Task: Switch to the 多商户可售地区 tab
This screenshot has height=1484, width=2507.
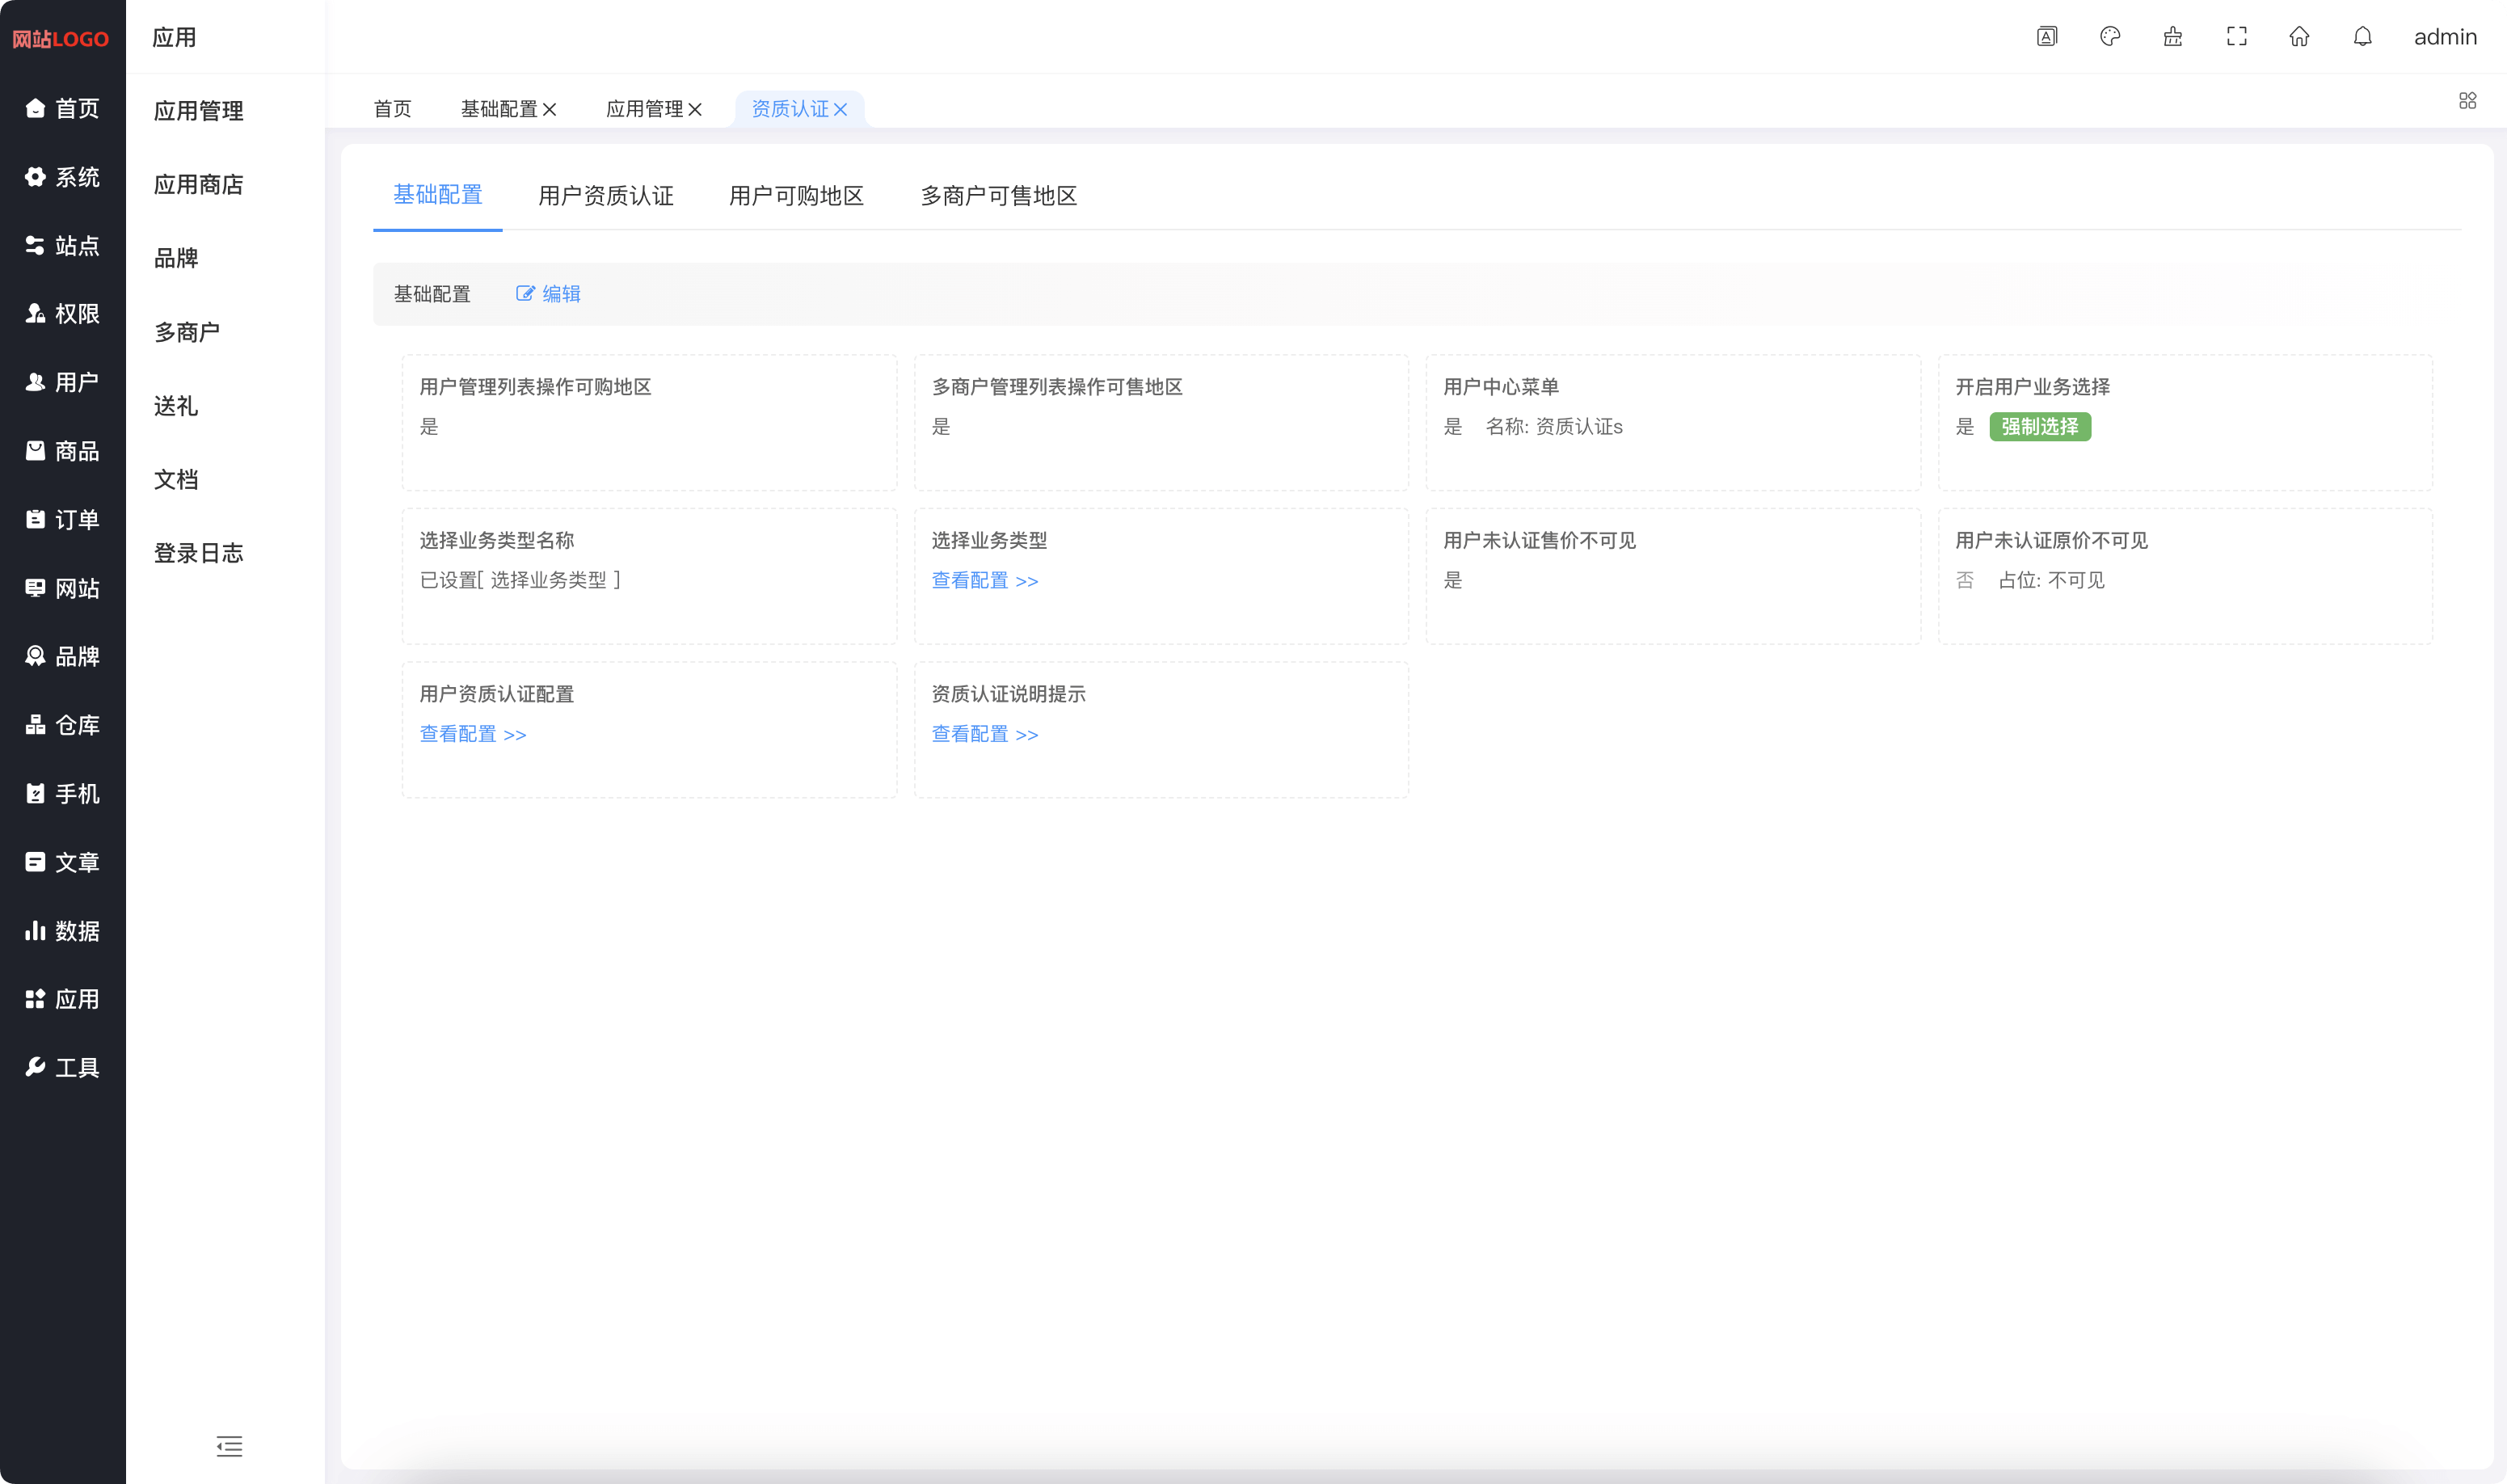Action: pos(999,196)
